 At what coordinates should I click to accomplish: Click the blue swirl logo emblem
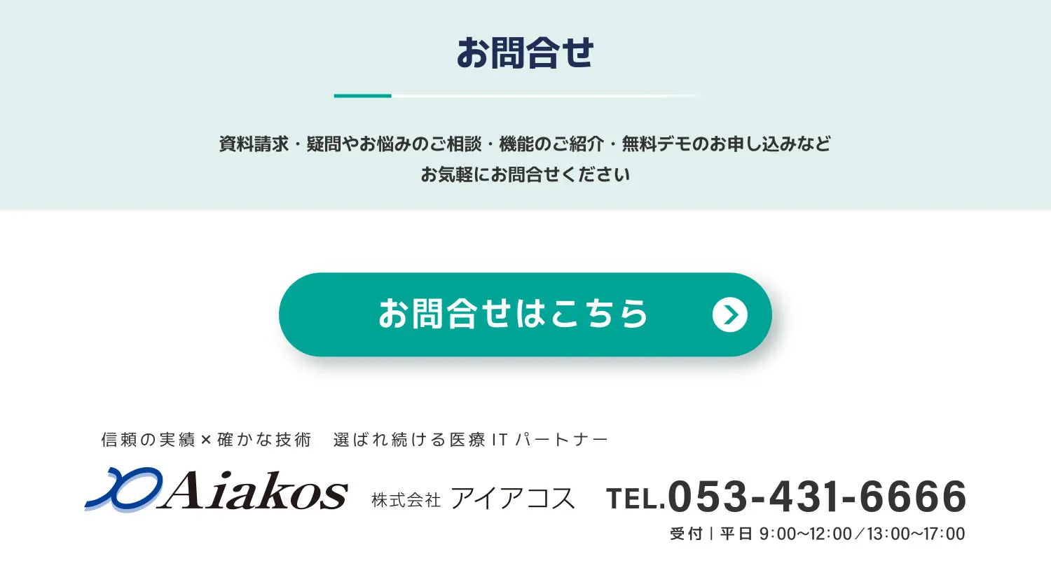click(123, 489)
